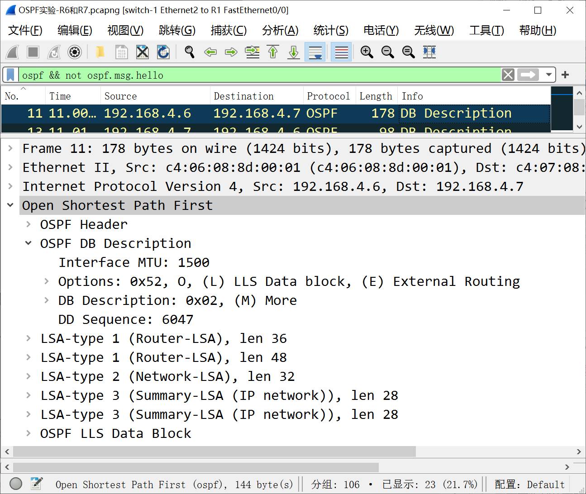Collapse the OSPF DB Description node
Image resolution: width=586 pixels, height=494 pixels.
point(29,243)
